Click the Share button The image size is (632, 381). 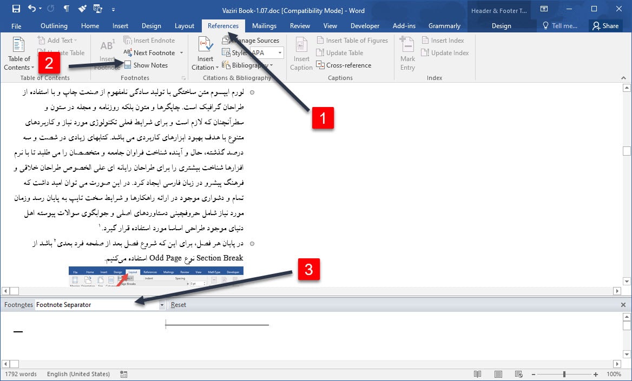tap(605, 26)
